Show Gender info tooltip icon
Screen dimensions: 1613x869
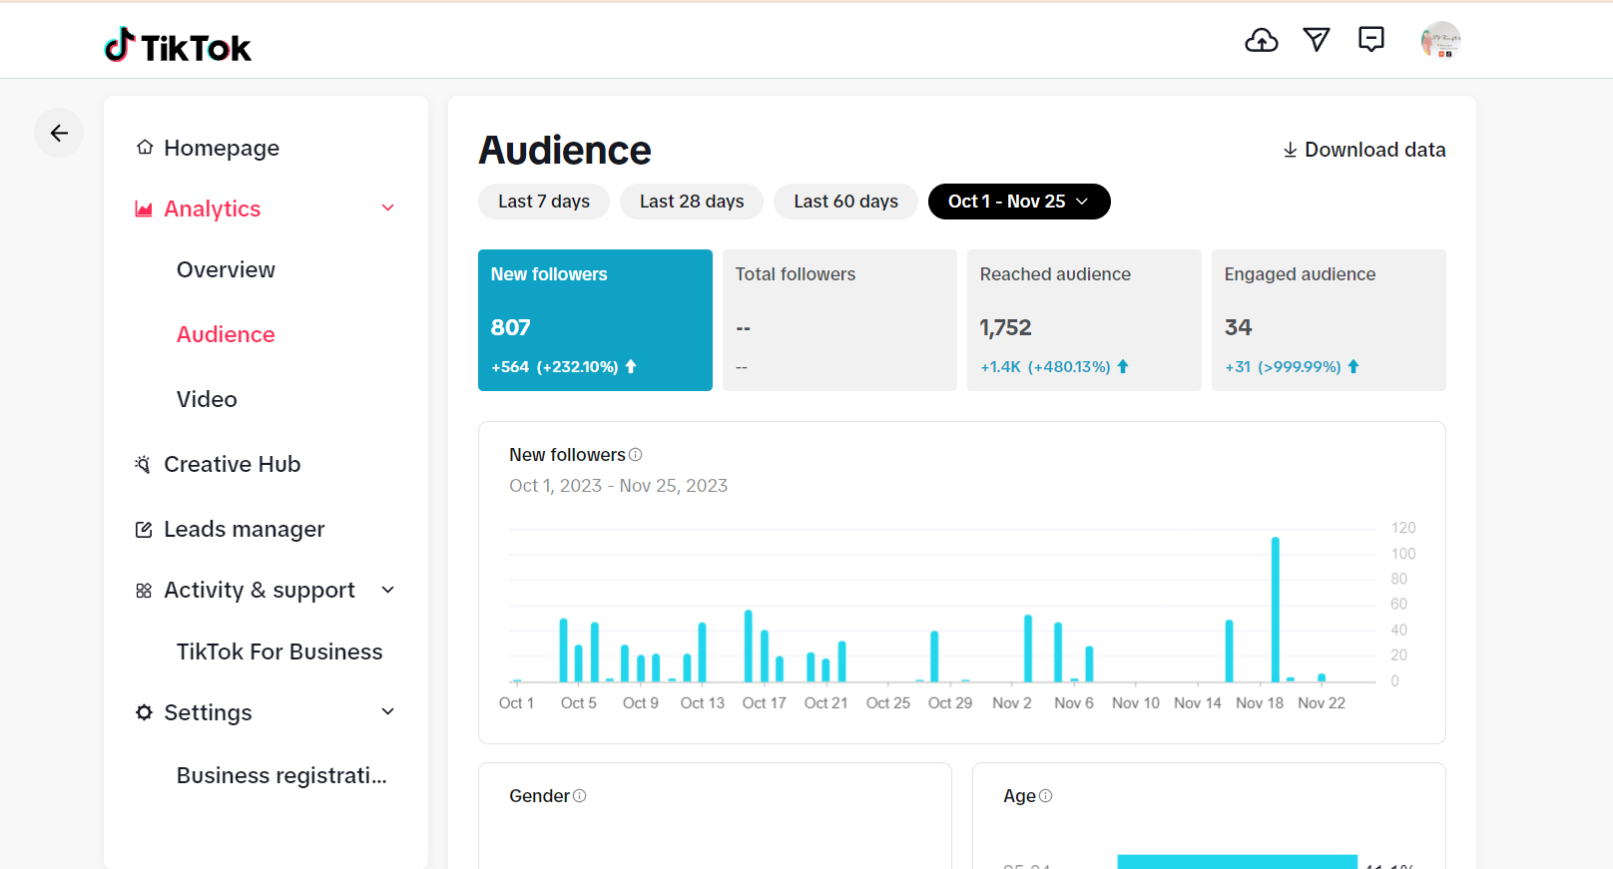tap(580, 796)
